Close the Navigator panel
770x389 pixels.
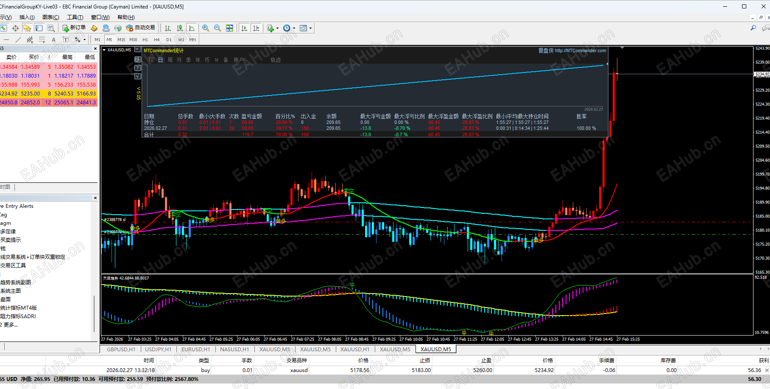click(x=95, y=198)
